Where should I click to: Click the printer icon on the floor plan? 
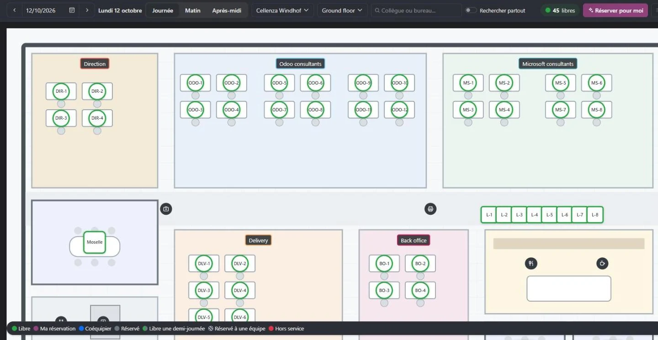pyautogui.click(x=430, y=209)
